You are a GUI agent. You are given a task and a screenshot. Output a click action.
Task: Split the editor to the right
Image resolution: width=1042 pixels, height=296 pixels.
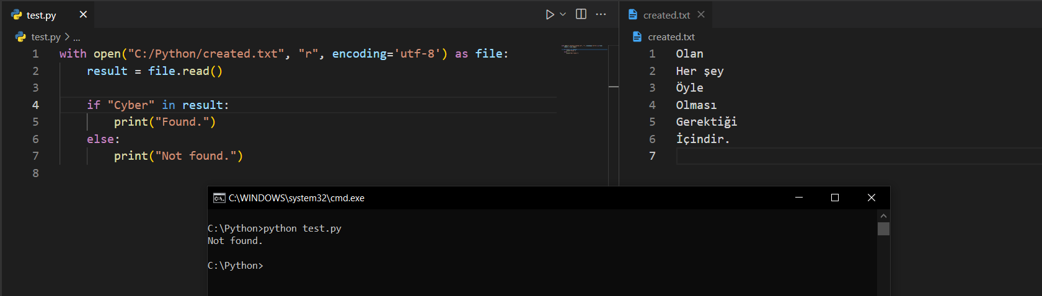pyautogui.click(x=581, y=14)
